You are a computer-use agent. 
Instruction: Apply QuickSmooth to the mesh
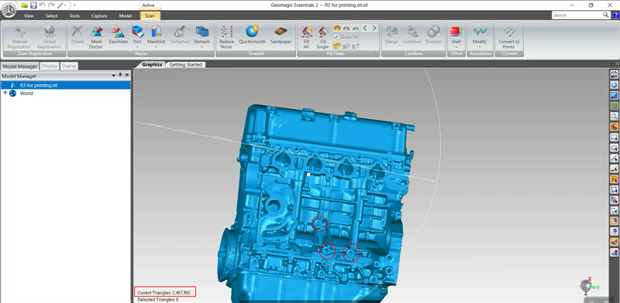(x=252, y=35)
